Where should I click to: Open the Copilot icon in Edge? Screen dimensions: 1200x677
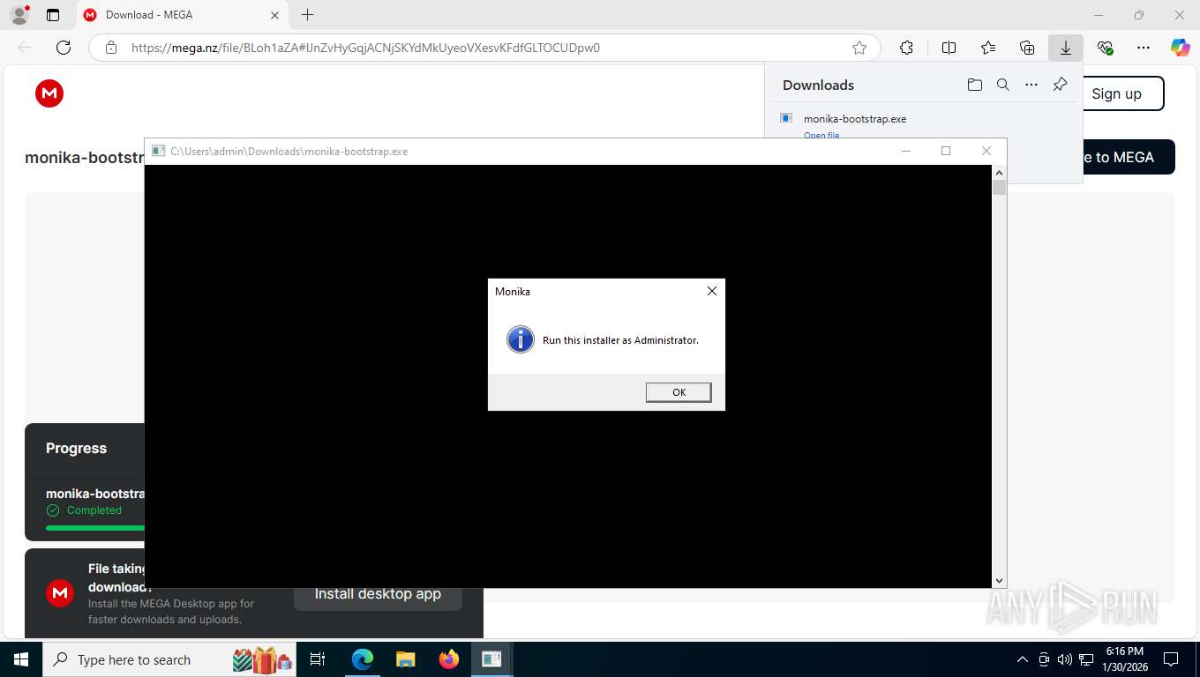pyautogui.click(x=1181, y=48)
